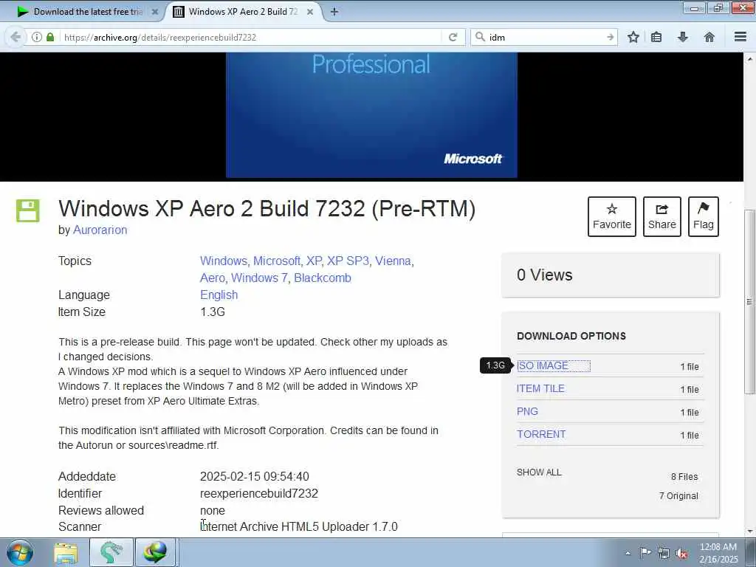Viewport: 756px width, 567px height.
Task: Click the English language link
Action: pyautogui.click(x=219, y=295)
